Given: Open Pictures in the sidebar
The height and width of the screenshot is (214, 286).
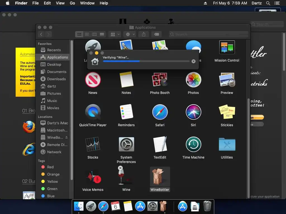Looking at the screenshot, I should click(x=53, y=94).
